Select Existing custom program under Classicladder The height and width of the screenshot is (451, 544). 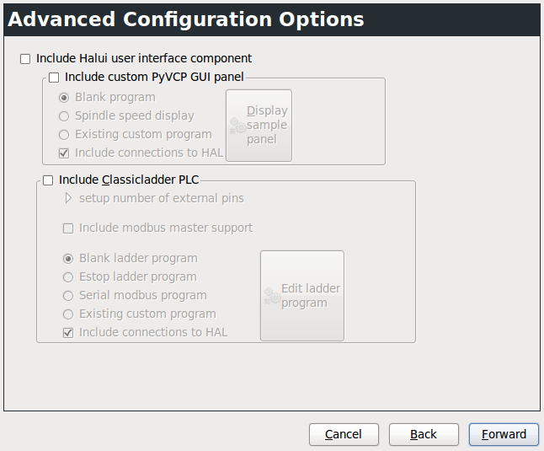point(69,314)
